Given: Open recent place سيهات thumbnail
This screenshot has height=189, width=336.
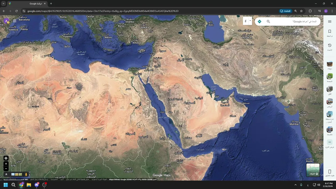Looking at the screenshot, I should 330,64.
